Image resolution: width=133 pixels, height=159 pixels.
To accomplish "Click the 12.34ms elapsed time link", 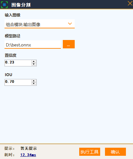I will click(28, 155).
